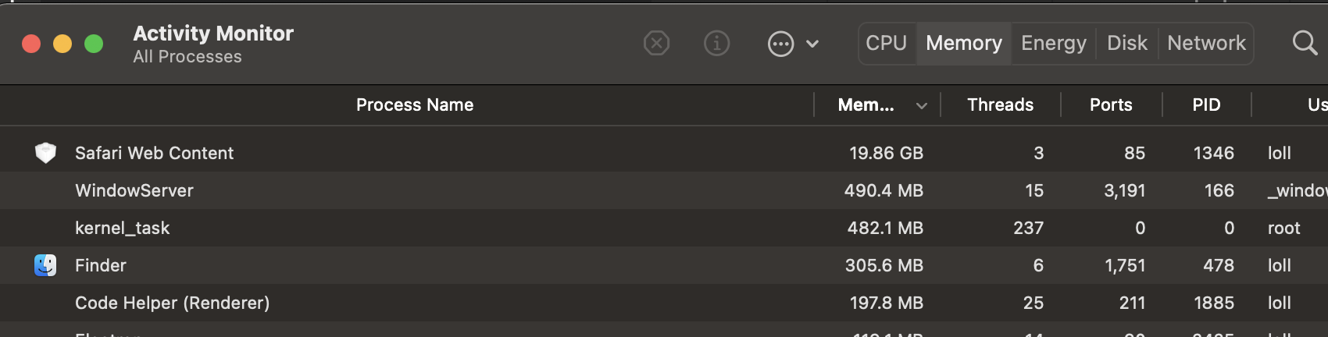The image size is (1328, 337).
Task: Click the stop process icon
Action: point(656,44)
